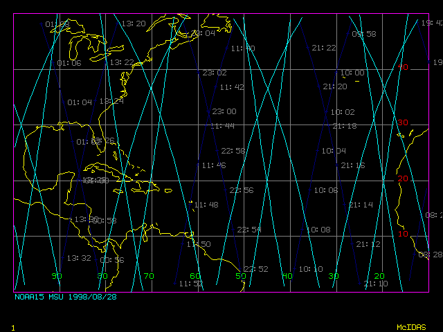Select the green longitude label 70

click(x=149, y=276)
